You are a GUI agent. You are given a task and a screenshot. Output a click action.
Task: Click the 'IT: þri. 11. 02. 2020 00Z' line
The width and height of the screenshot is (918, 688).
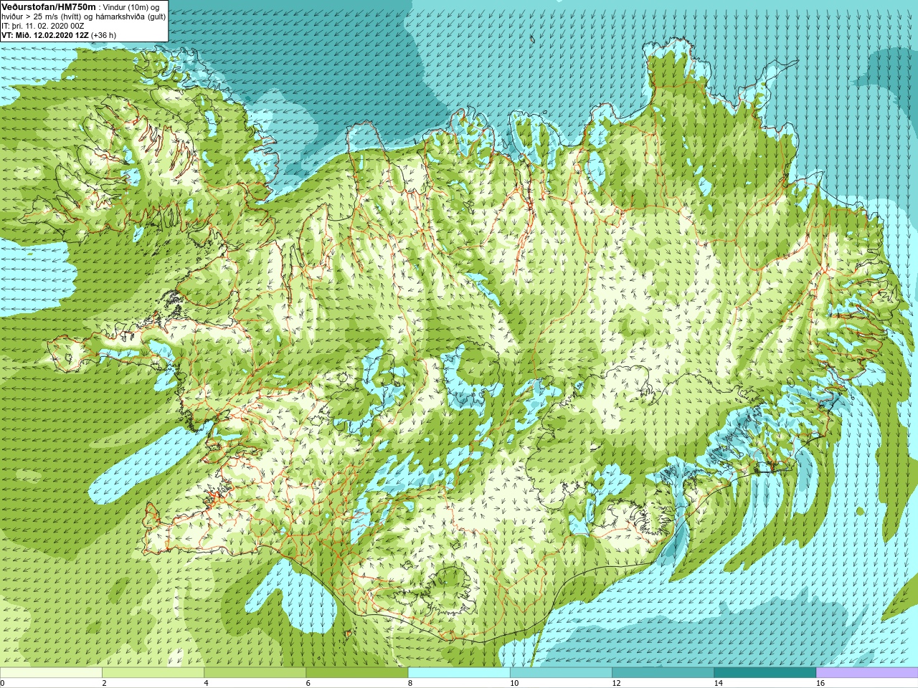click(43, 26)
